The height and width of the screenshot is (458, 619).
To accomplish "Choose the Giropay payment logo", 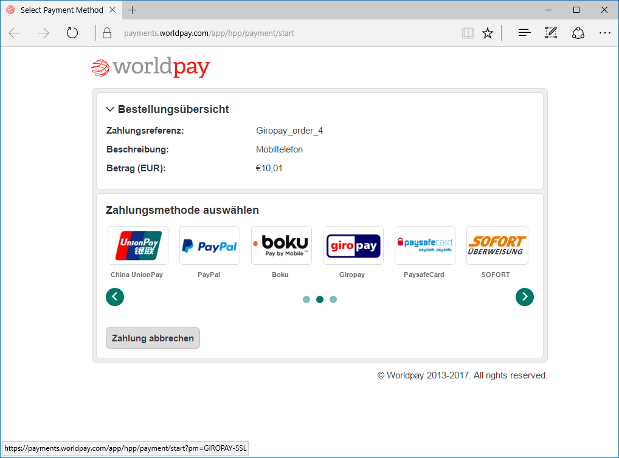I will coord(353,245).
